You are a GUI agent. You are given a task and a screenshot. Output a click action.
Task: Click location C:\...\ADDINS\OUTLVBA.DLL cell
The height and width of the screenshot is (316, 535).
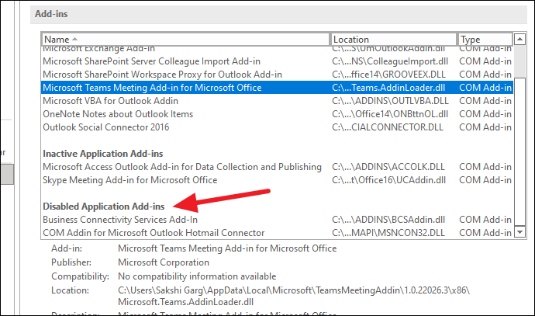pos(390,101)
